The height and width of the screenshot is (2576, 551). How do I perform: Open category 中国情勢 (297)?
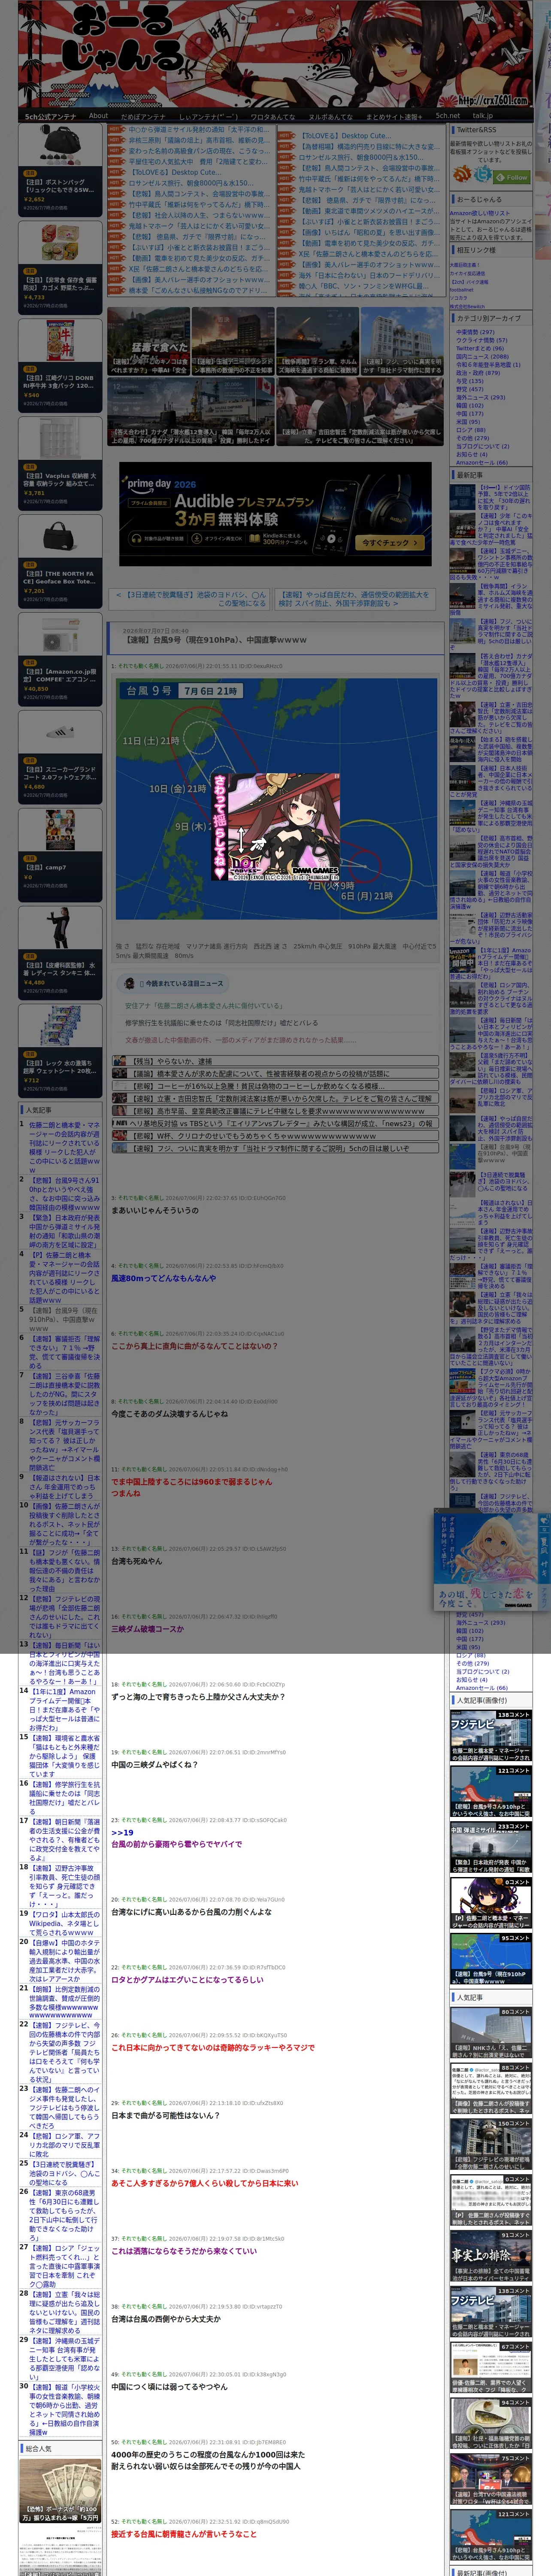[475, 332]
